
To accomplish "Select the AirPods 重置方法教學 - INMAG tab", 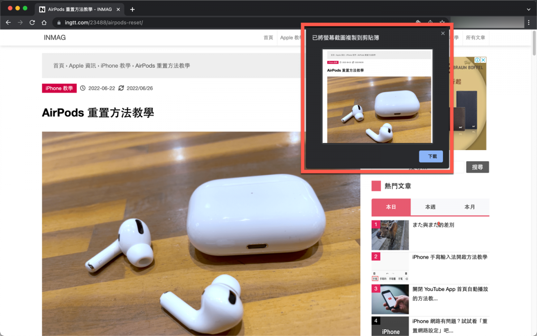I will 80,9.
